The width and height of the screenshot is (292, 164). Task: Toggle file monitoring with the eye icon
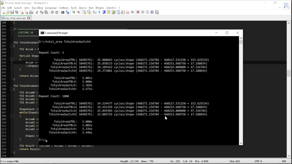[132, 12]
